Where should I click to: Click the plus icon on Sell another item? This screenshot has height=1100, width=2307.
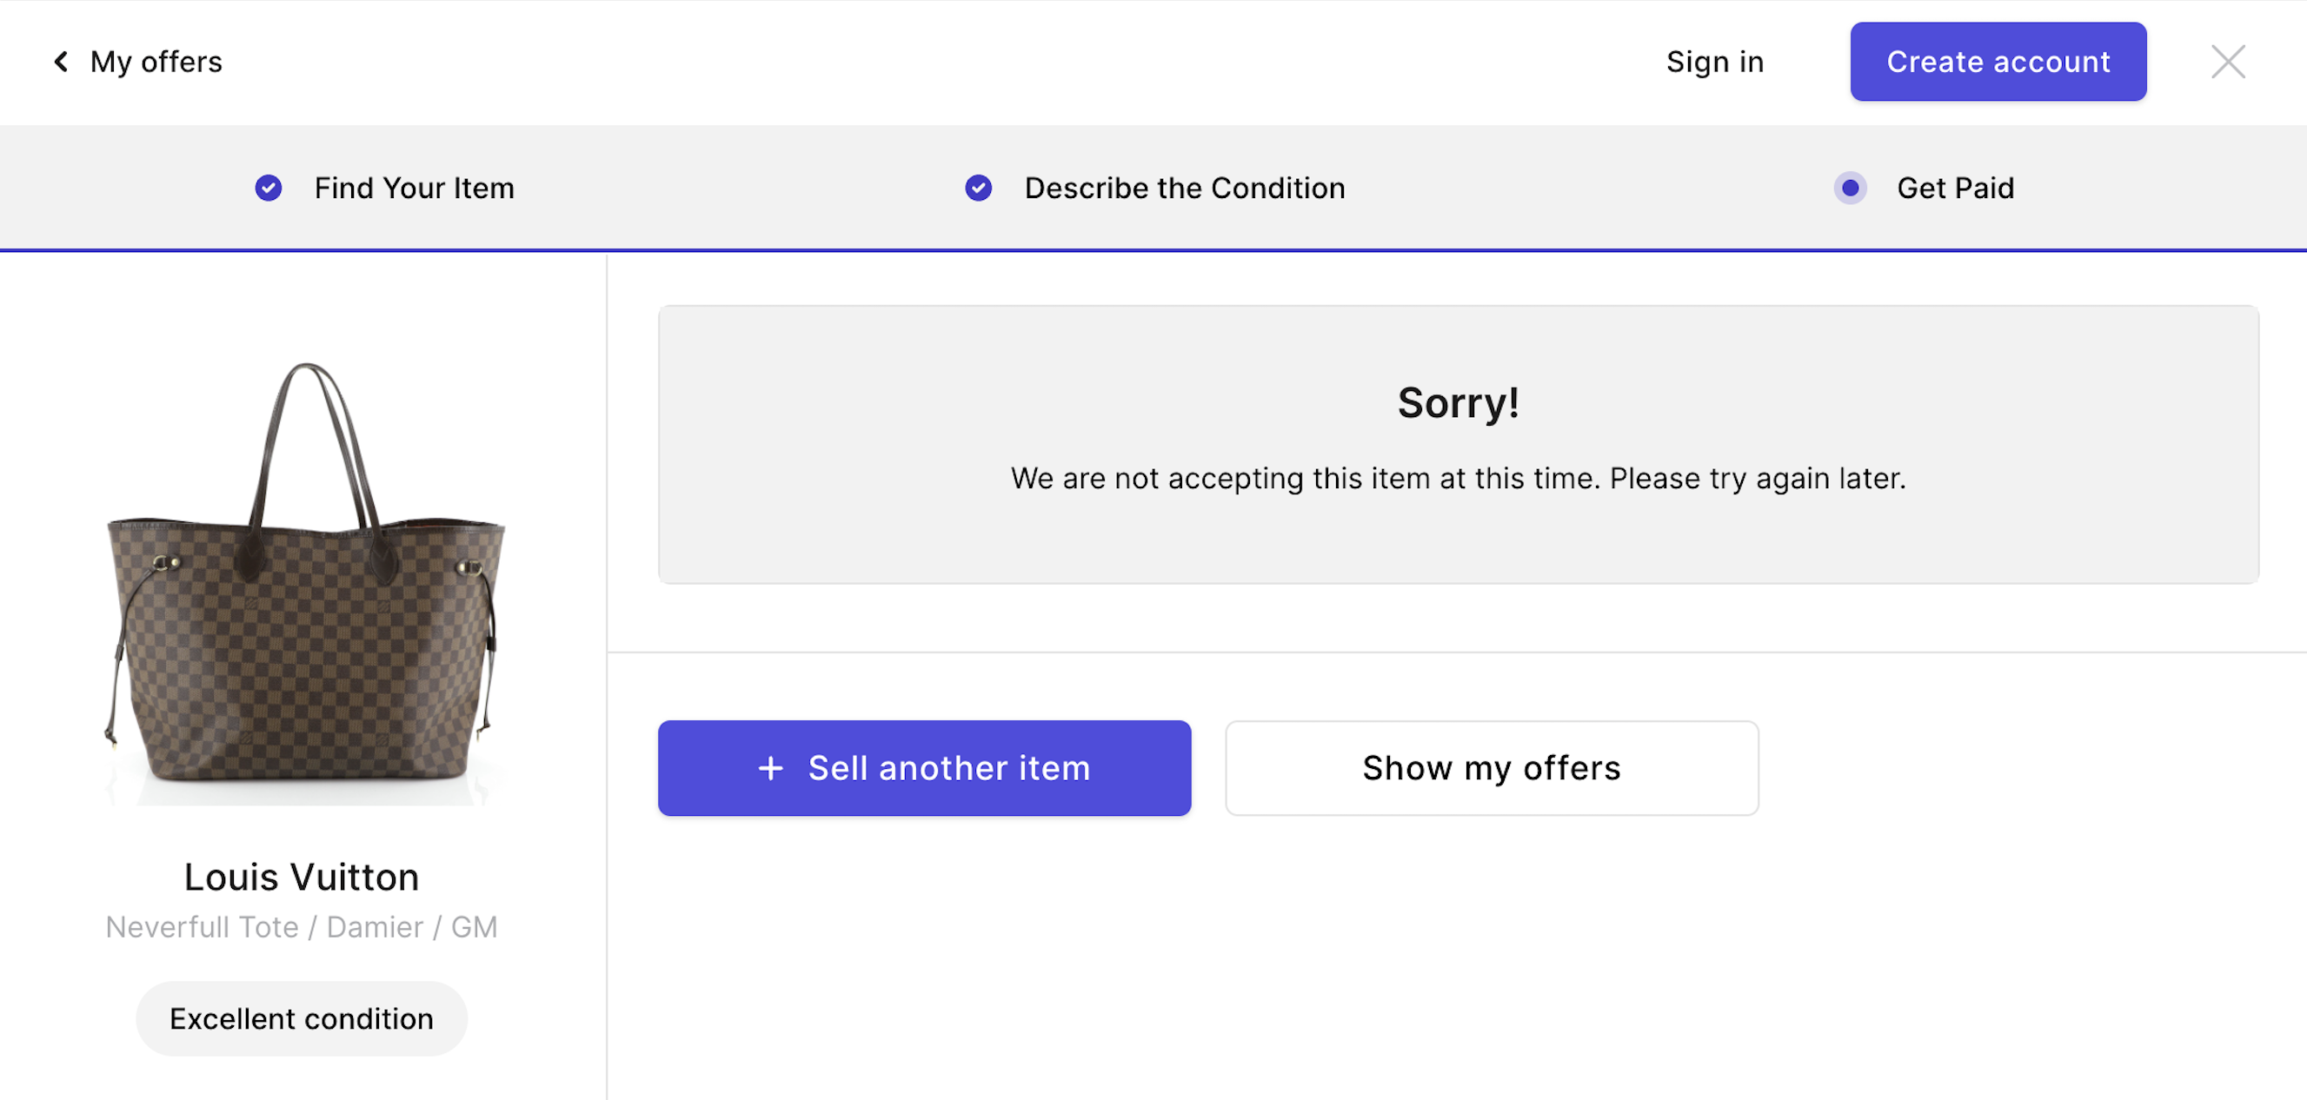(770, 768)
